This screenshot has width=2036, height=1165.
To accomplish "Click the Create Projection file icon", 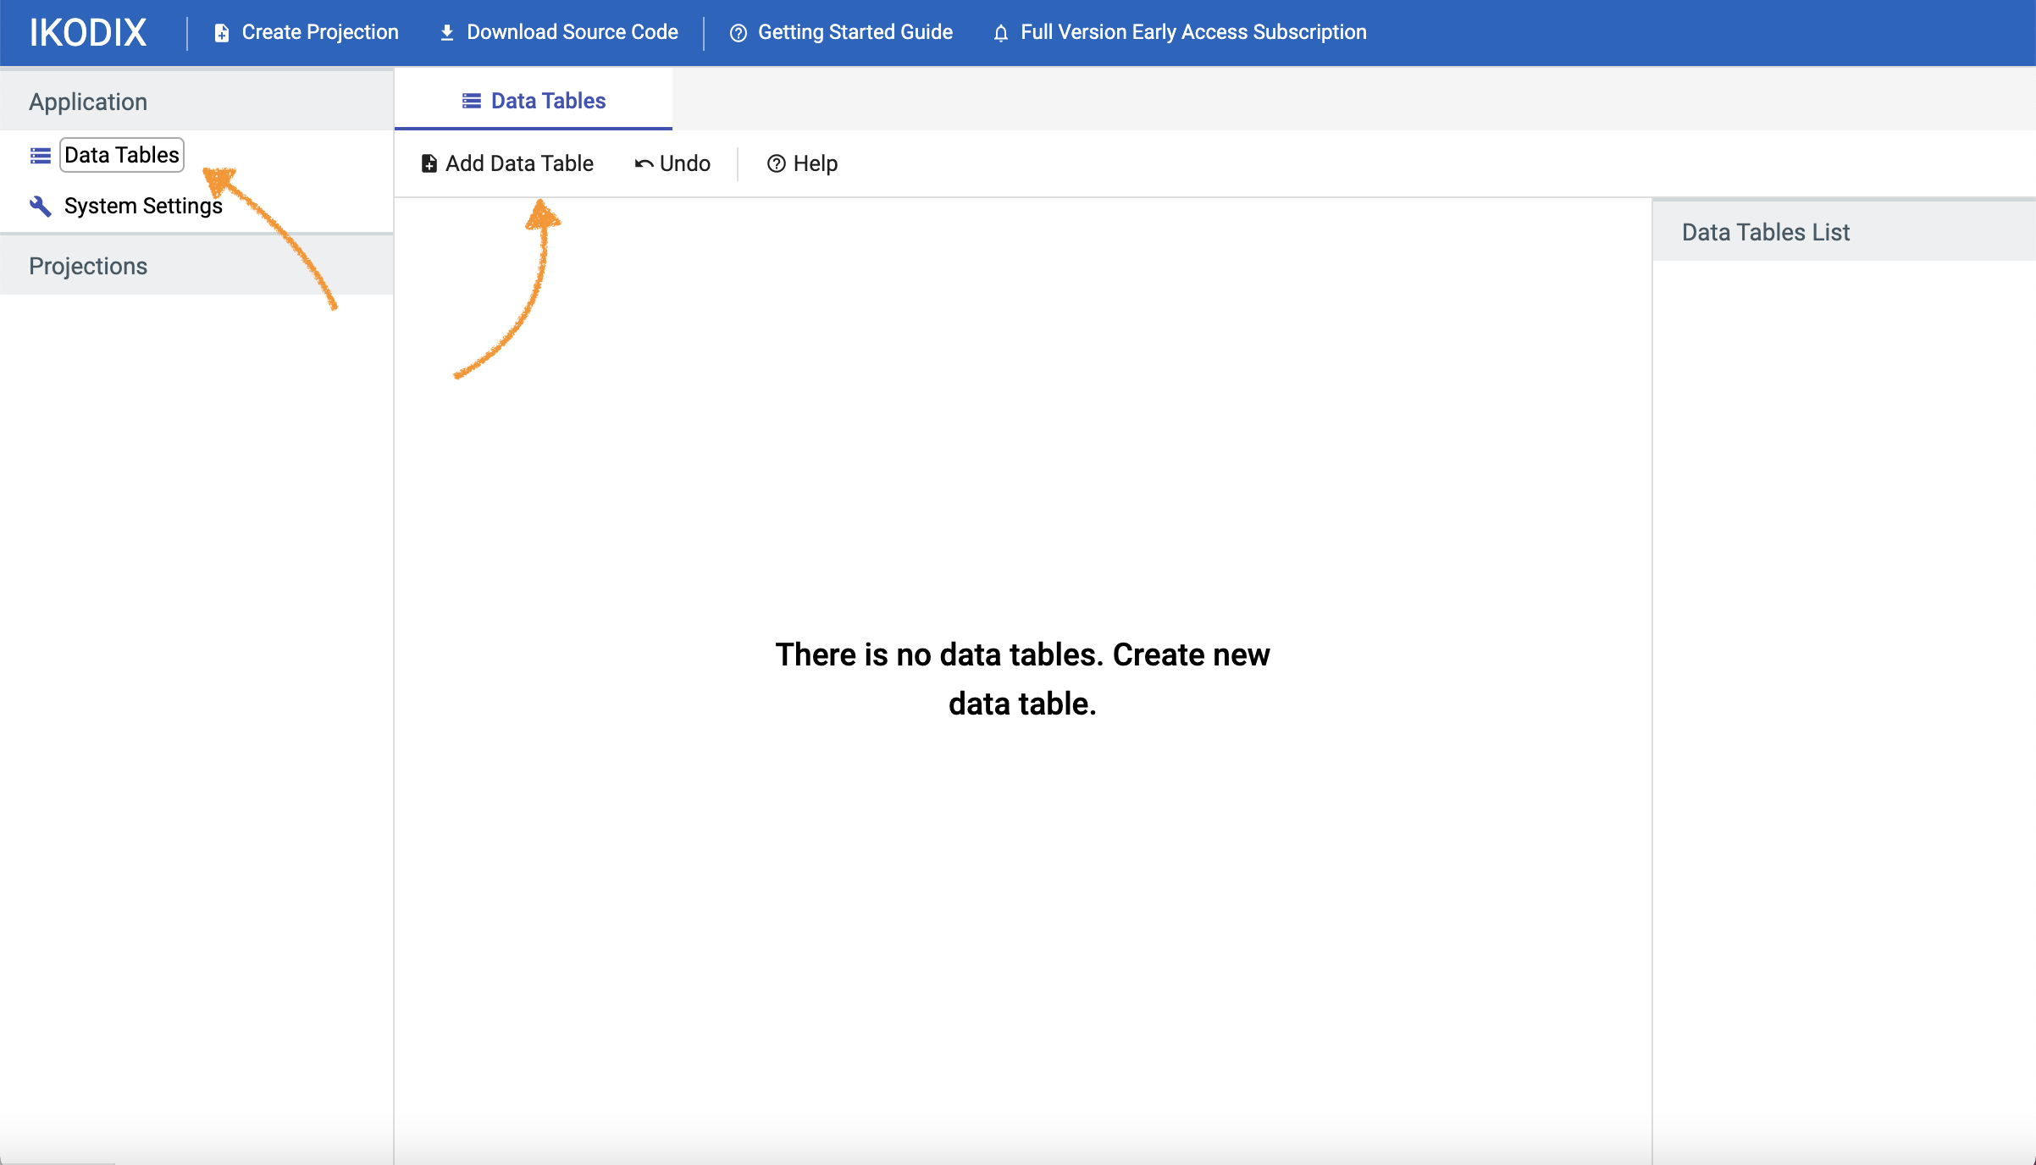I will (222, 33).
